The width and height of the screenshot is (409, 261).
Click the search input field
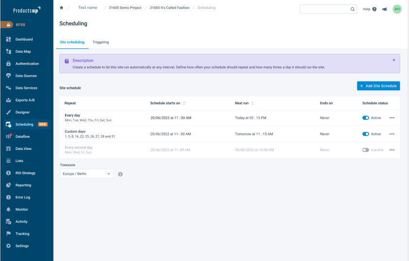[325, 9]
